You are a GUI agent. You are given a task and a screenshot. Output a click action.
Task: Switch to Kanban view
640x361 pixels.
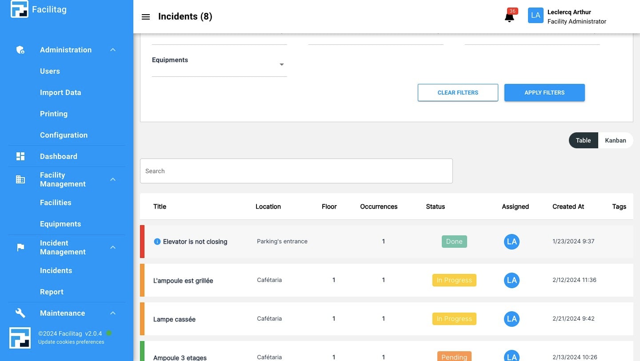[x=615, y=140]
